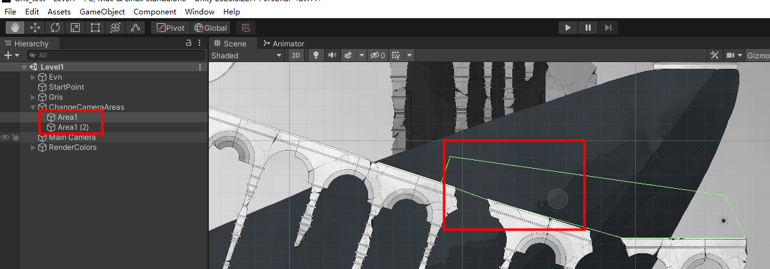
Task: Open the Help menu
Action: pyautogui.click(x=231, y=12)
